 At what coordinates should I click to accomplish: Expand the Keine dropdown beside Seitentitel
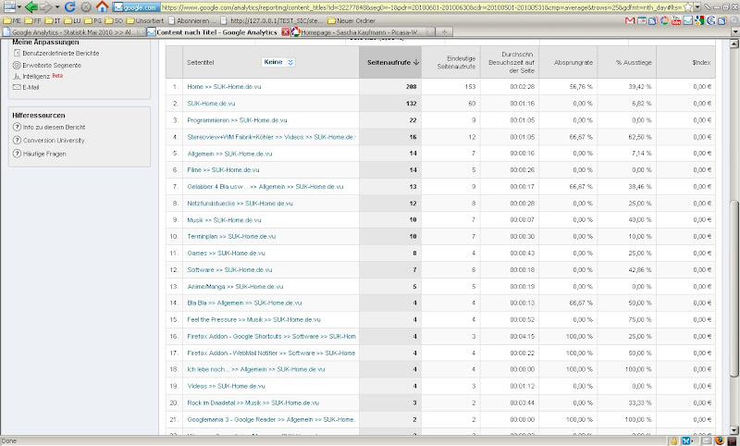[x=277, y=62]
